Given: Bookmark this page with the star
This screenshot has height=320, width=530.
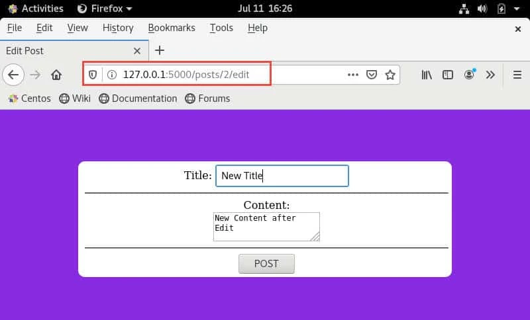Looking at the screenshot, I should point(390,75).
